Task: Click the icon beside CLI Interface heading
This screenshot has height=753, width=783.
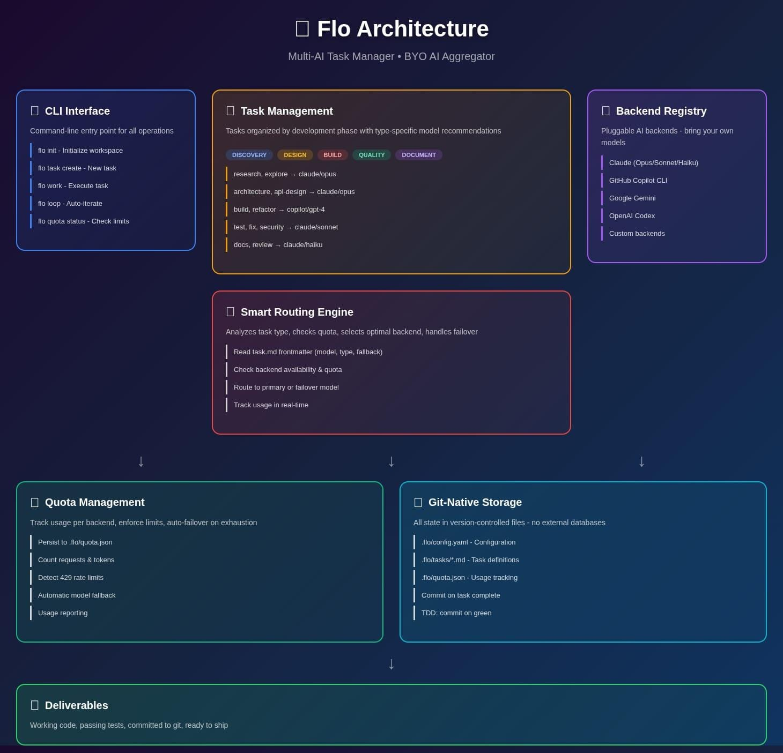Action: click(35, 111)
